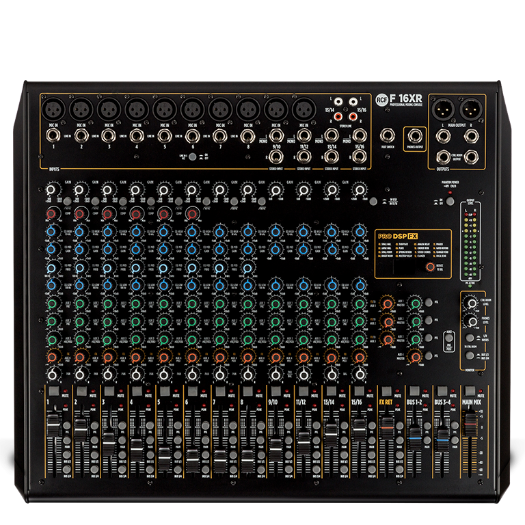
Task: Mute channel 5 with its MUTE button
Action: pos(165,391)
